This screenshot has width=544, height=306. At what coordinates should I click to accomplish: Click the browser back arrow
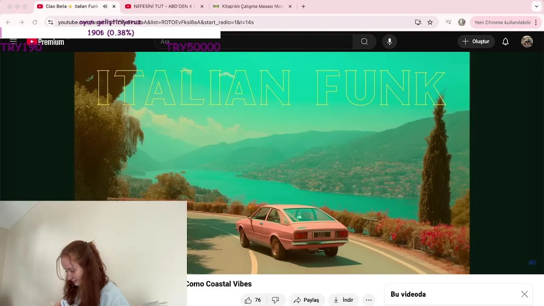click(8, 22)
